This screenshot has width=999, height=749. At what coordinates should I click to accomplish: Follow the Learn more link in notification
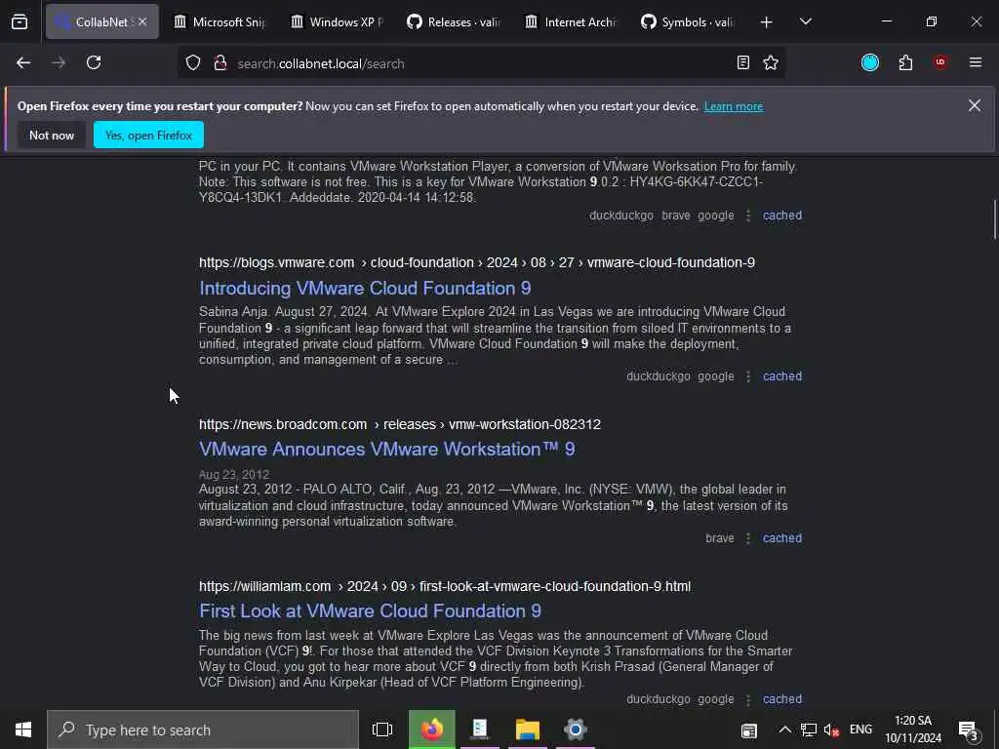click(734, 106)
